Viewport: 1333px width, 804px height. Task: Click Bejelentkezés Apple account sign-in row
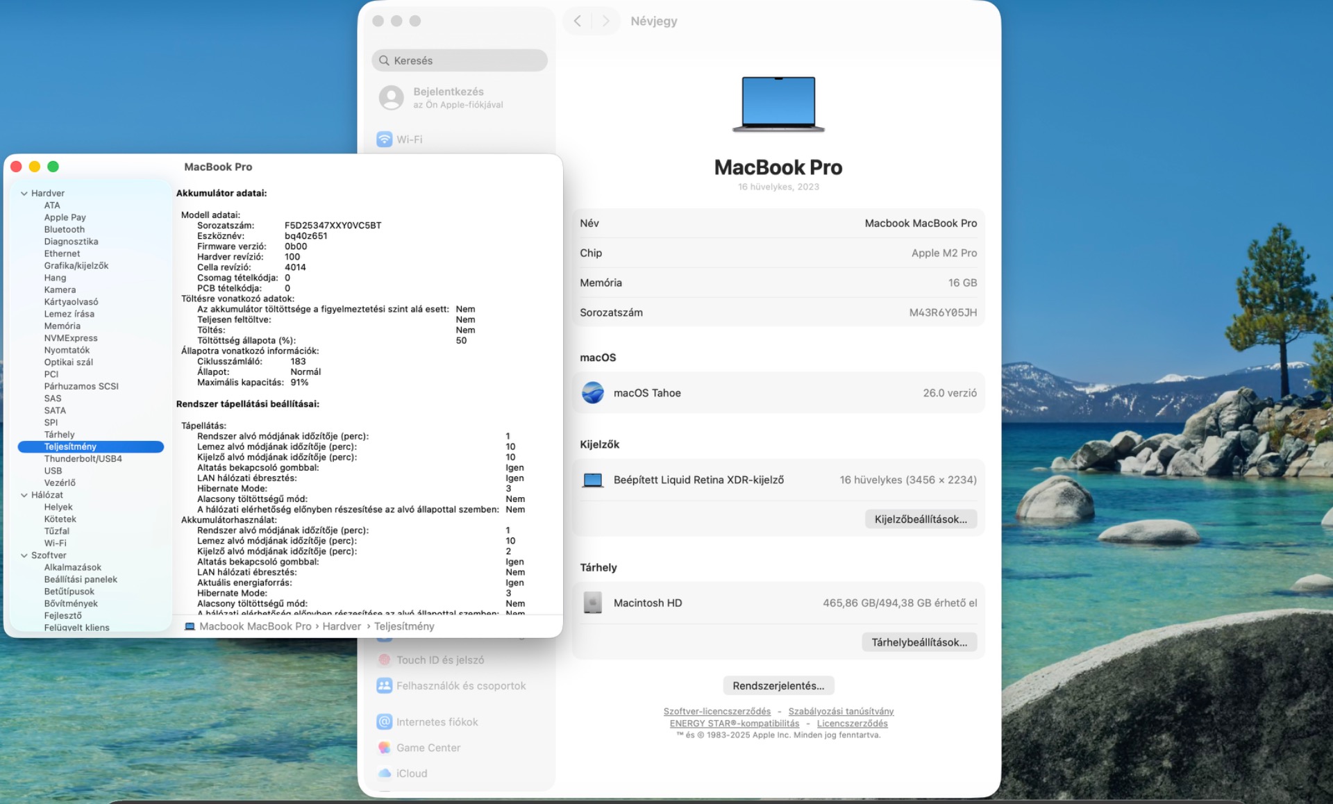460,97
